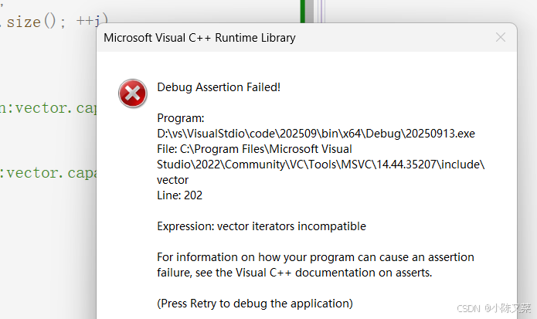Click the 20250913.exe program path line

click(315, 134)
